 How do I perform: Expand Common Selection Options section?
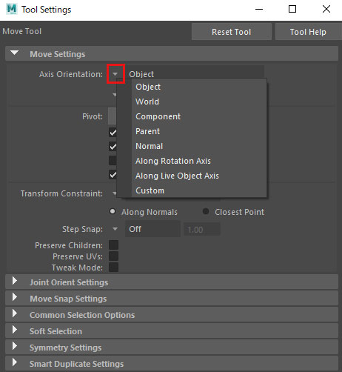coord(15,313)
